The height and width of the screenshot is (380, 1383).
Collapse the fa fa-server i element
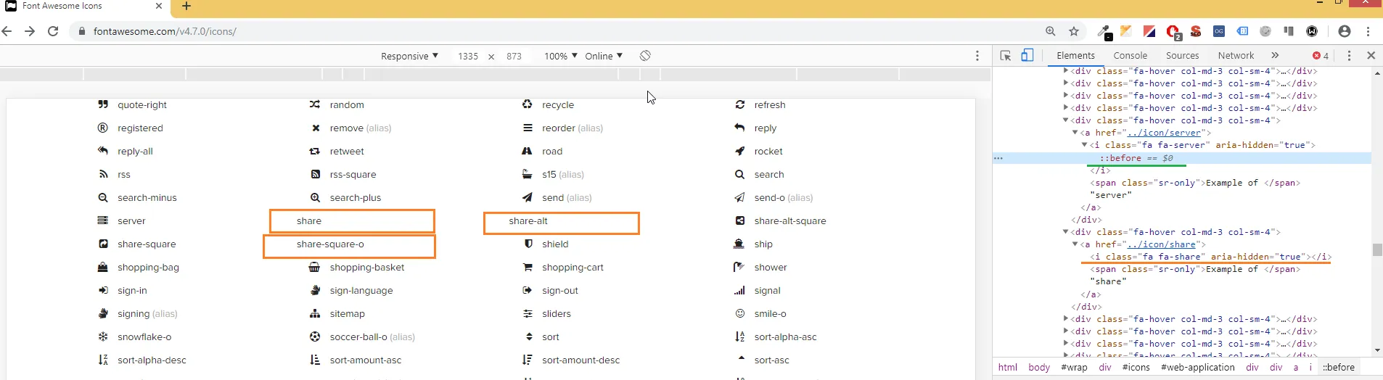[1084, 145]
